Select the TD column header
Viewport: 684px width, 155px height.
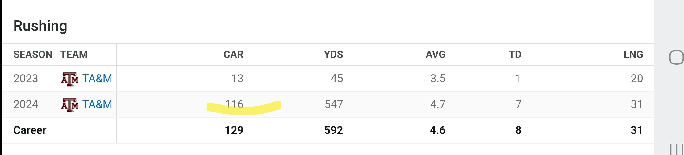tap(515, 55)
